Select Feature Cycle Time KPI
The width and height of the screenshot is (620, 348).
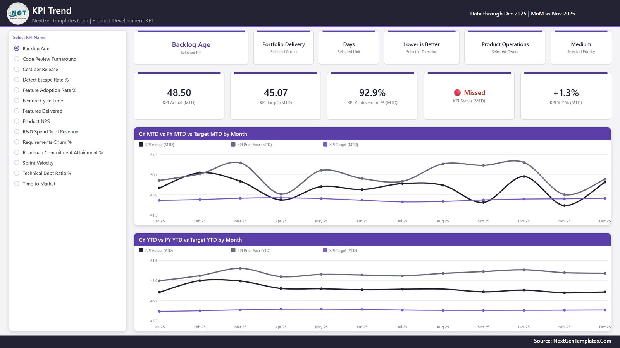point(17,101)
